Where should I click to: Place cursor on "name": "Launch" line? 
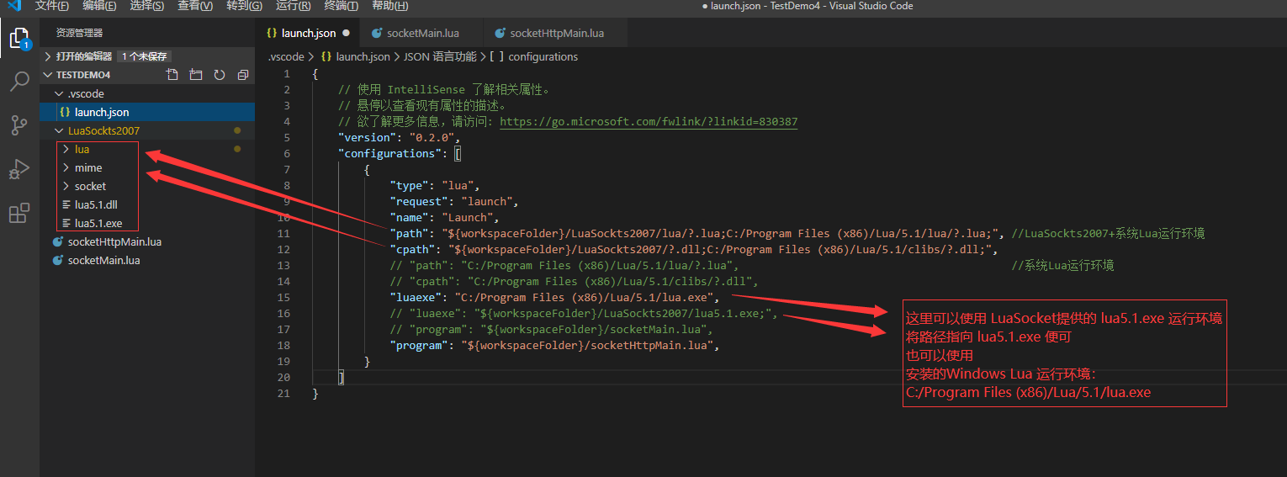point(444,217)
